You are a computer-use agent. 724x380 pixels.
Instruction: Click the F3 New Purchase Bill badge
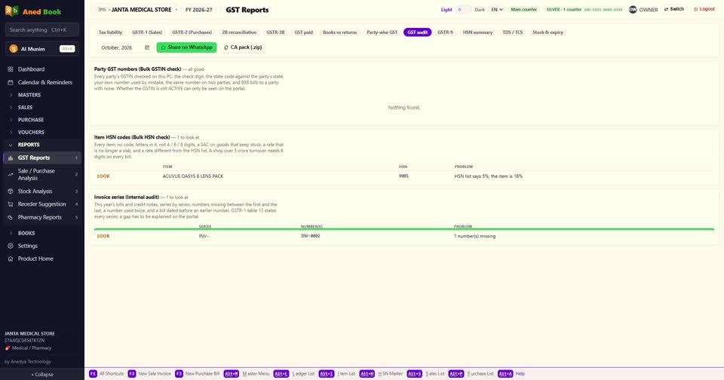click(x=179, y=373)
